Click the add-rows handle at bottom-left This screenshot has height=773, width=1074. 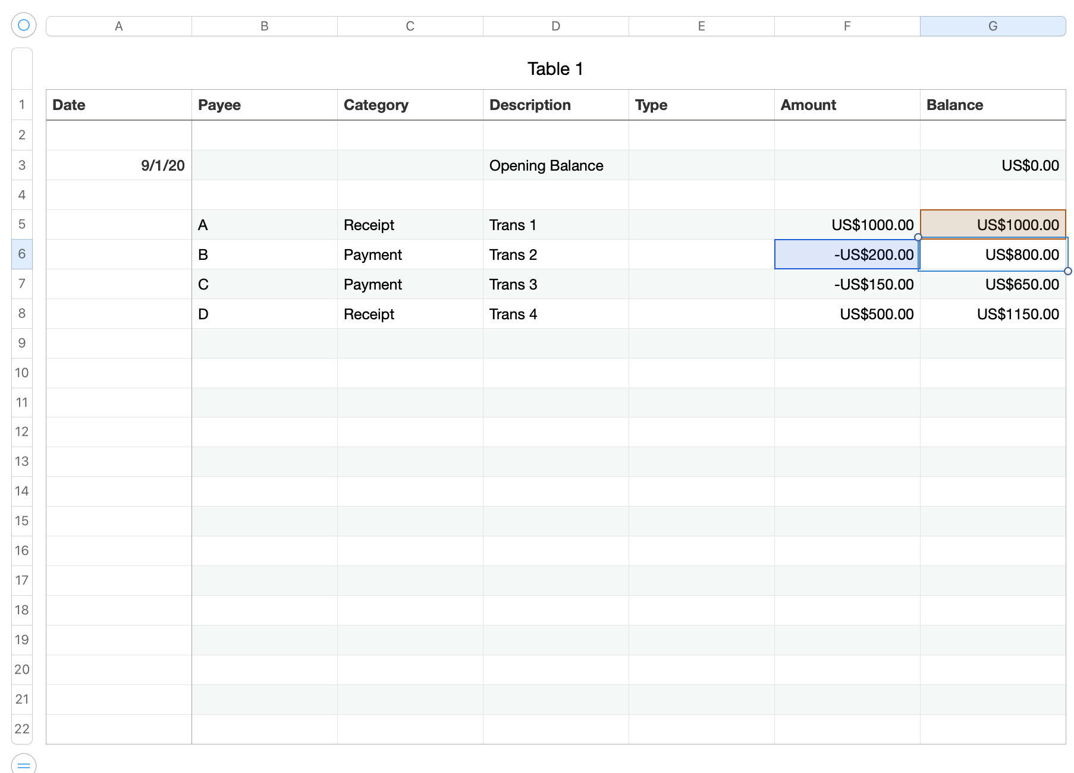[24, 764]
